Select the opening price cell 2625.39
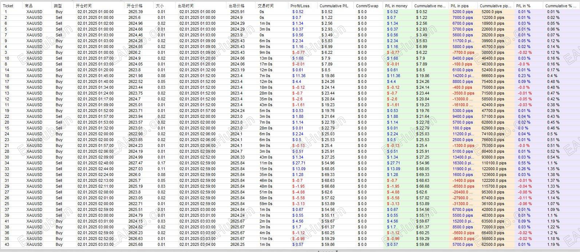 [x=135, y=12]
